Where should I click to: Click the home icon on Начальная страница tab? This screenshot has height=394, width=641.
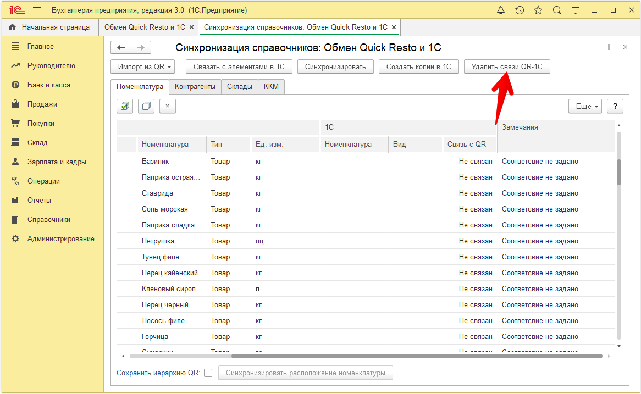pyautogui.click(x=12, y=27)
